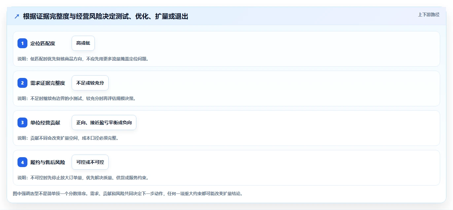Click the 单位经营贡献 heading

pos(45,122)
